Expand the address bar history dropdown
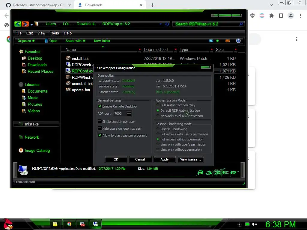 click(x=161, y=24)
